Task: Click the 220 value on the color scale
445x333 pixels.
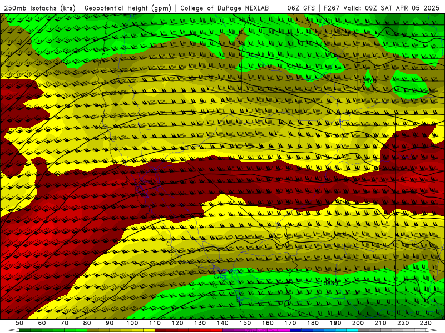Action: click(403, 323)
